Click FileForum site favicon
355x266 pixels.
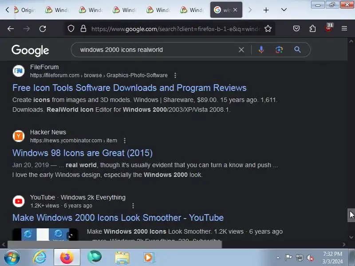(19, 71)
